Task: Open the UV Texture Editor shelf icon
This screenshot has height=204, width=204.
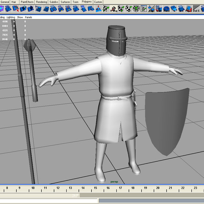Action: click(x=144, y=9)
